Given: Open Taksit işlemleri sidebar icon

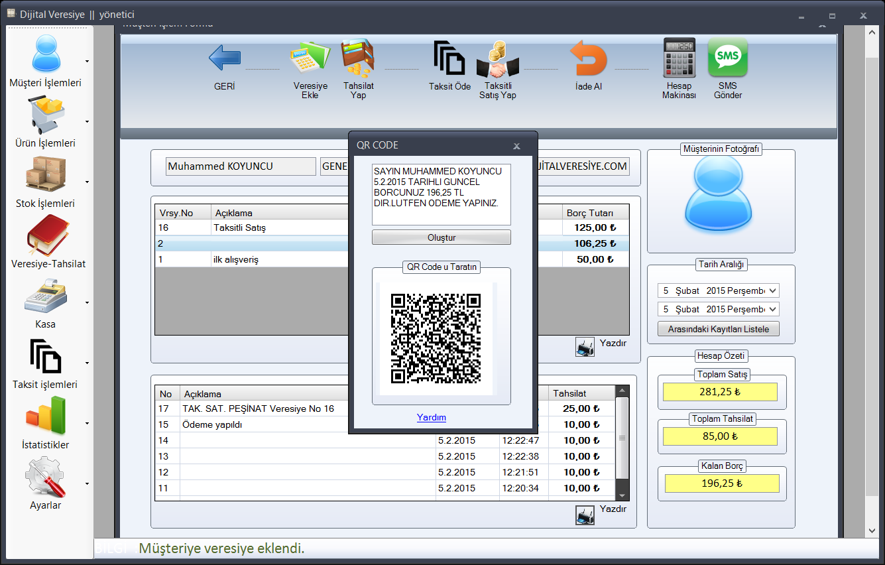Looking at the screenshot, I should click(46, 357).
